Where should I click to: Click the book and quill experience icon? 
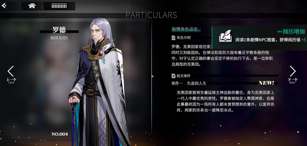pyautogui.click(x=225, y=36)
